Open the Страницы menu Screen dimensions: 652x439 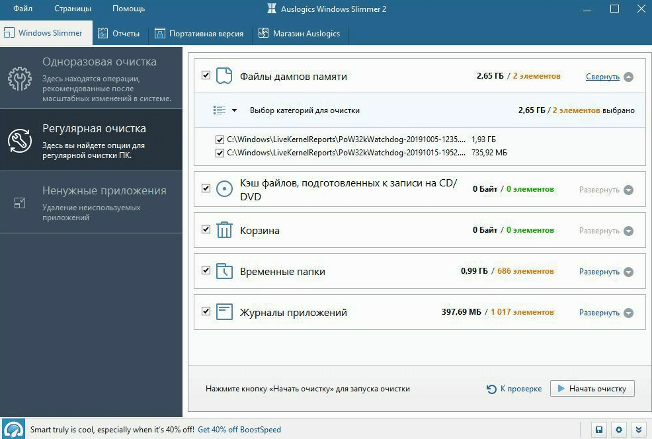tap(73, 9)
